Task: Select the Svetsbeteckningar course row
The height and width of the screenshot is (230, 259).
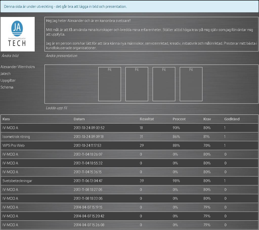Action: click(129, 181)
